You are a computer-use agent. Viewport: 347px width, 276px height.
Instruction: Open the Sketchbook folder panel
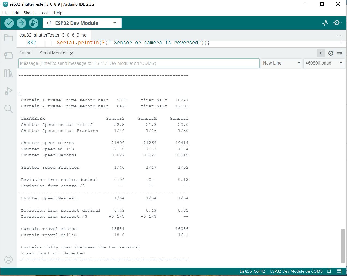[x=8, y=38]
